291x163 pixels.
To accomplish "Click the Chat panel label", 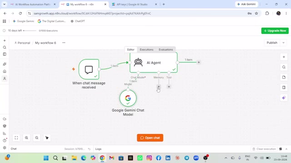I will pos(14,149).
